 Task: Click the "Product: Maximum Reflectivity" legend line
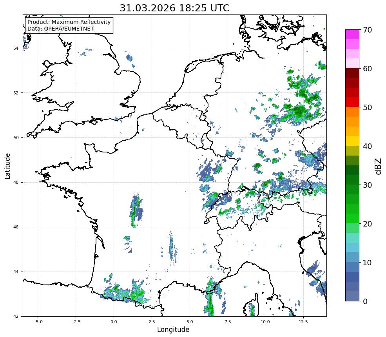tap(69, 22)
